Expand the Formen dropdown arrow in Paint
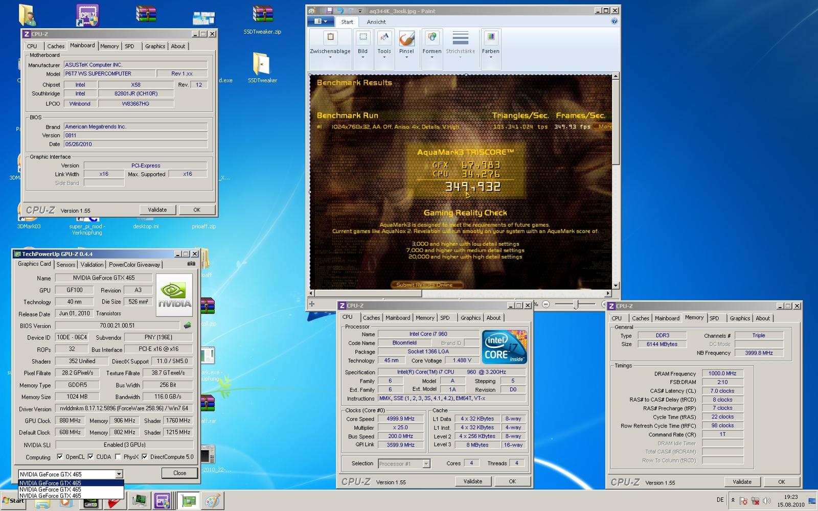 [x=432, y=57]
